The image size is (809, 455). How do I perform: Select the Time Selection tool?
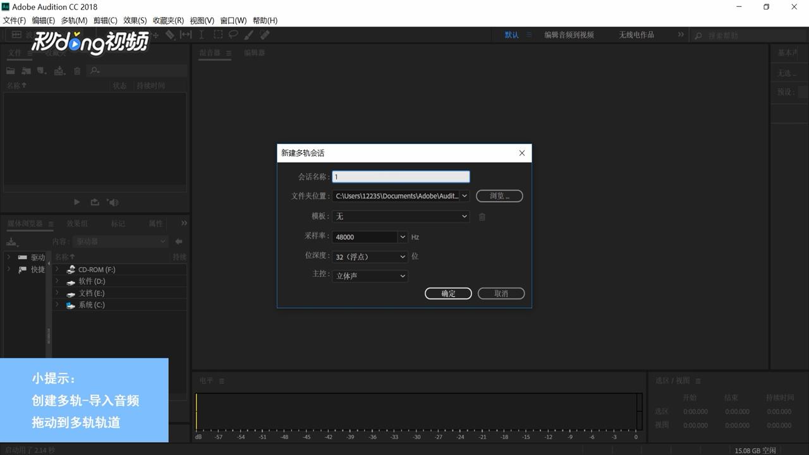click(x=202, y=35)
